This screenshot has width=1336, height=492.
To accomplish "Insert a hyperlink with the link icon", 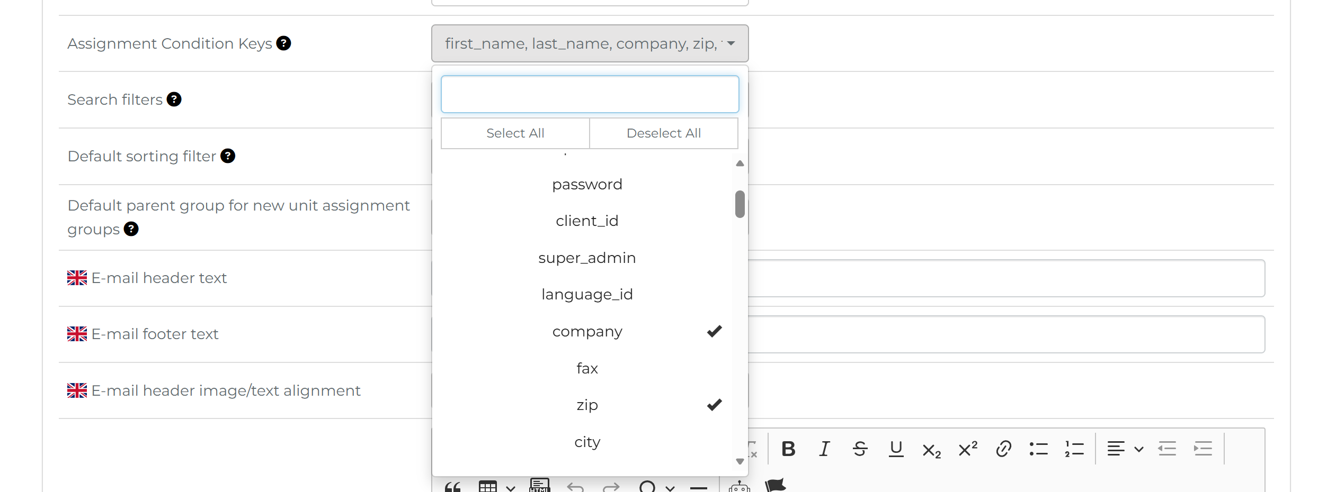I will 1003,449.
